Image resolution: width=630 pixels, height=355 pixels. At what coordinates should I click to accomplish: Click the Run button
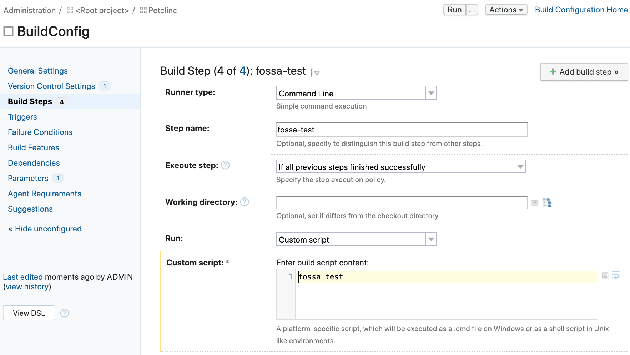[455, 10]
